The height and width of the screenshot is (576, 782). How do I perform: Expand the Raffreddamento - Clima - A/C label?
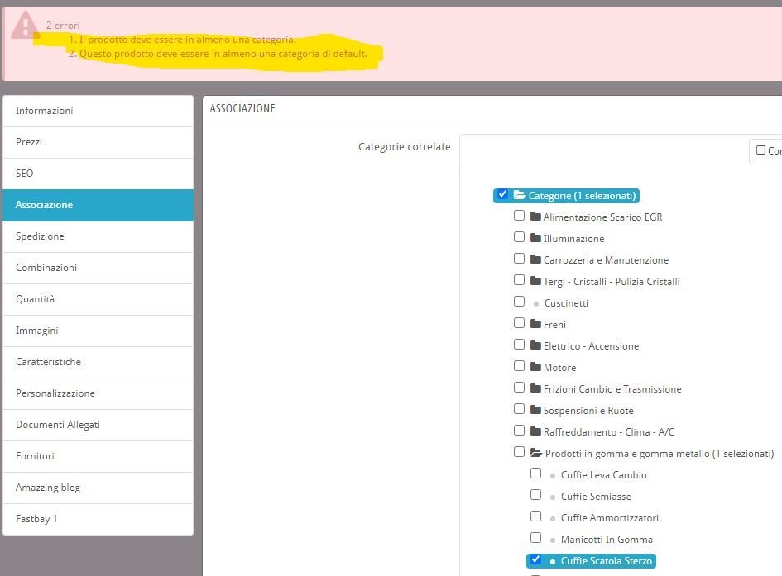[608, 431]
